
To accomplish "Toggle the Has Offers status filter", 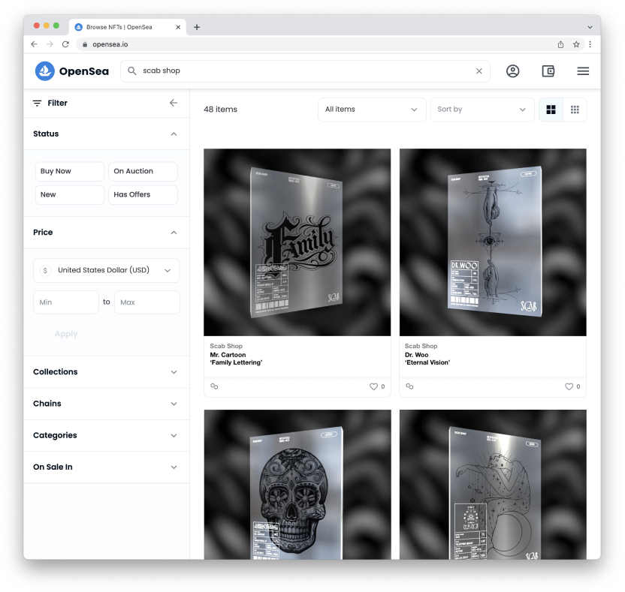I will [x=143, y=194].
